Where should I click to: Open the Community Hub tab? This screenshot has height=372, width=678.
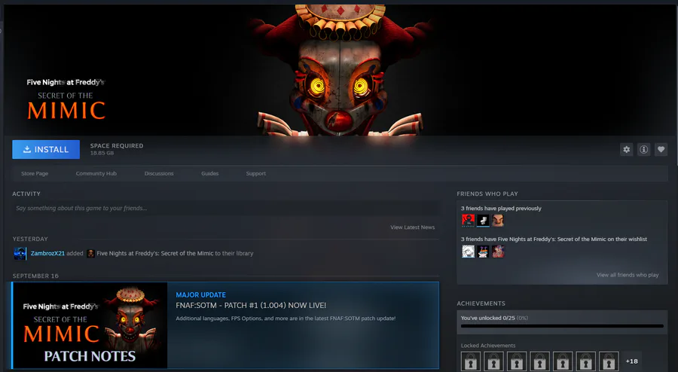96,174
